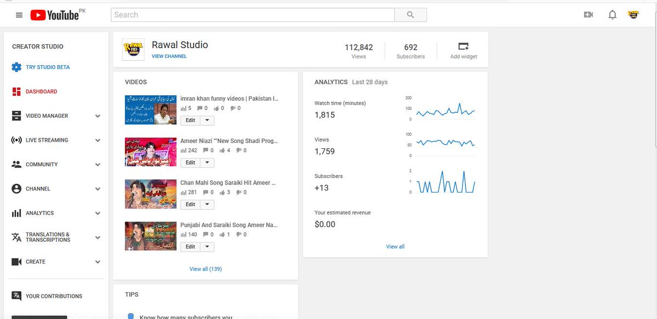Edit the imran khan funny videos video
The height and width of the screenshot is (319, 657).
[x=190, y=120]
